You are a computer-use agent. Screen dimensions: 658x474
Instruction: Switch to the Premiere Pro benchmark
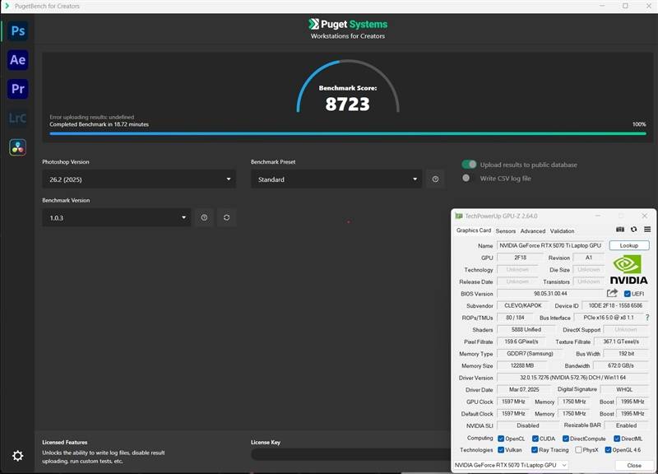point(17,89)
